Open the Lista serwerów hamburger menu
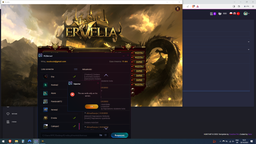This screenshot has width=256, height=144. (x=75, y=69)
